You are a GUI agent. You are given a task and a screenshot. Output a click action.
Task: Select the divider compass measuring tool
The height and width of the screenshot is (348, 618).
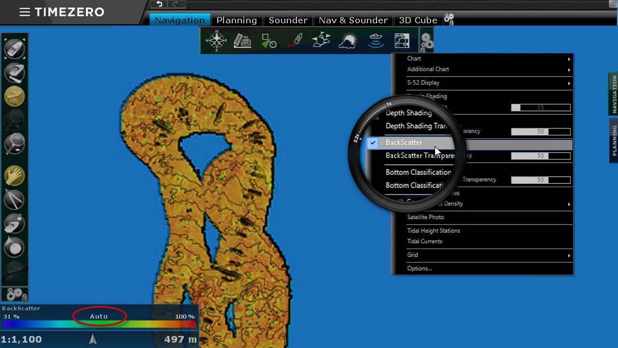coord(14,199)
